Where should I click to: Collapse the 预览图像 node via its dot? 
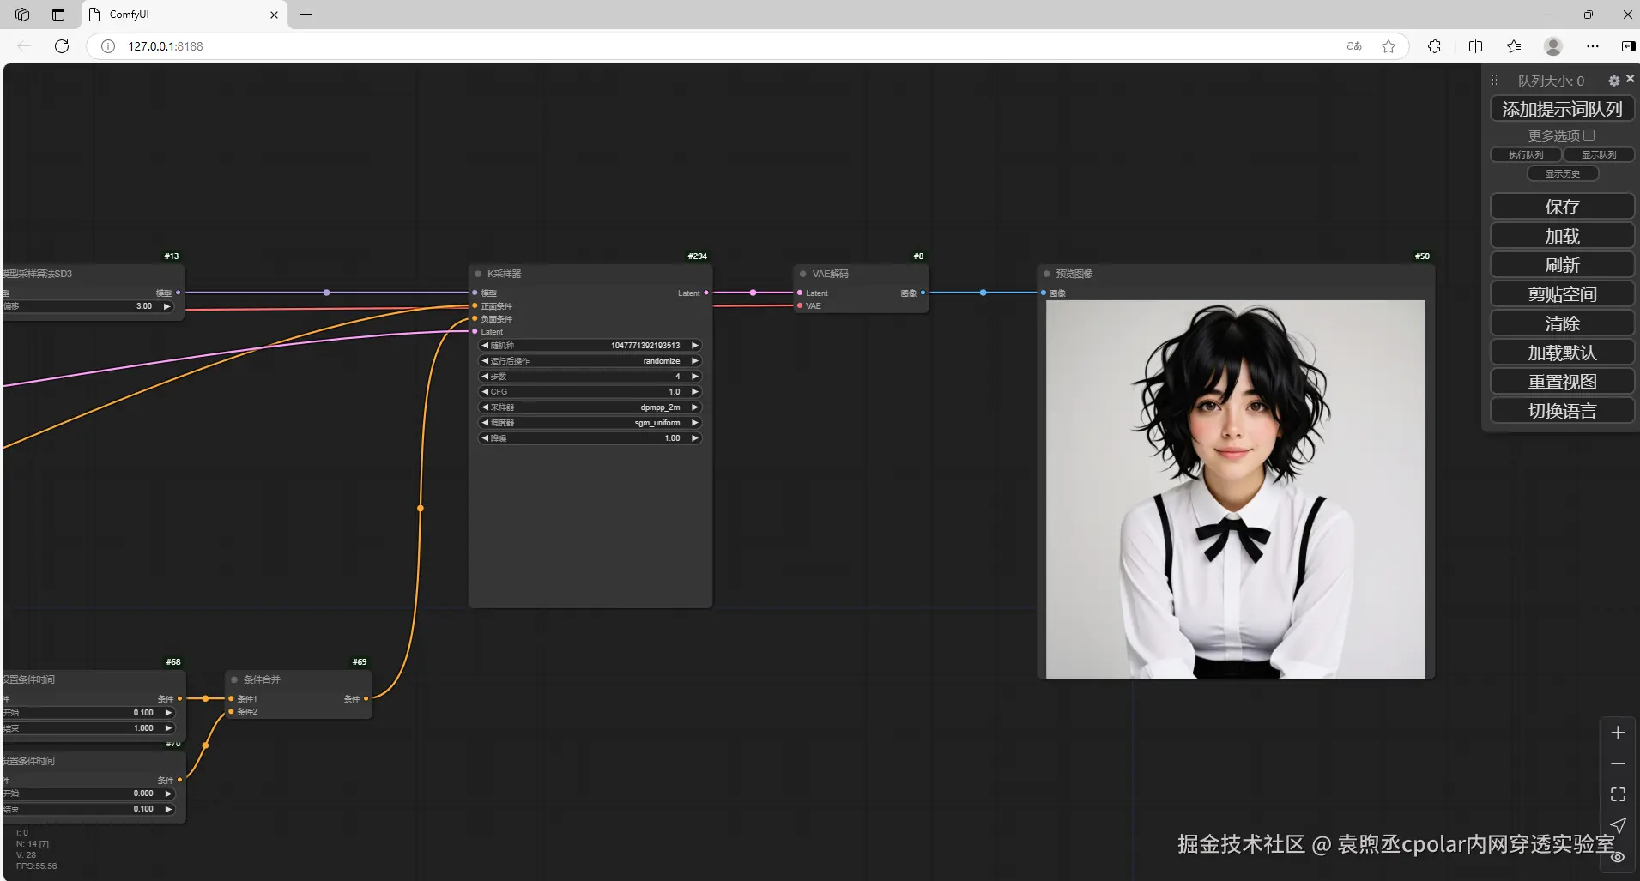pyautogui.click(x=1047, y=274)
